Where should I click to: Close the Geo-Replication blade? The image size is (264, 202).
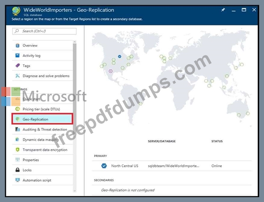(254, 10)
